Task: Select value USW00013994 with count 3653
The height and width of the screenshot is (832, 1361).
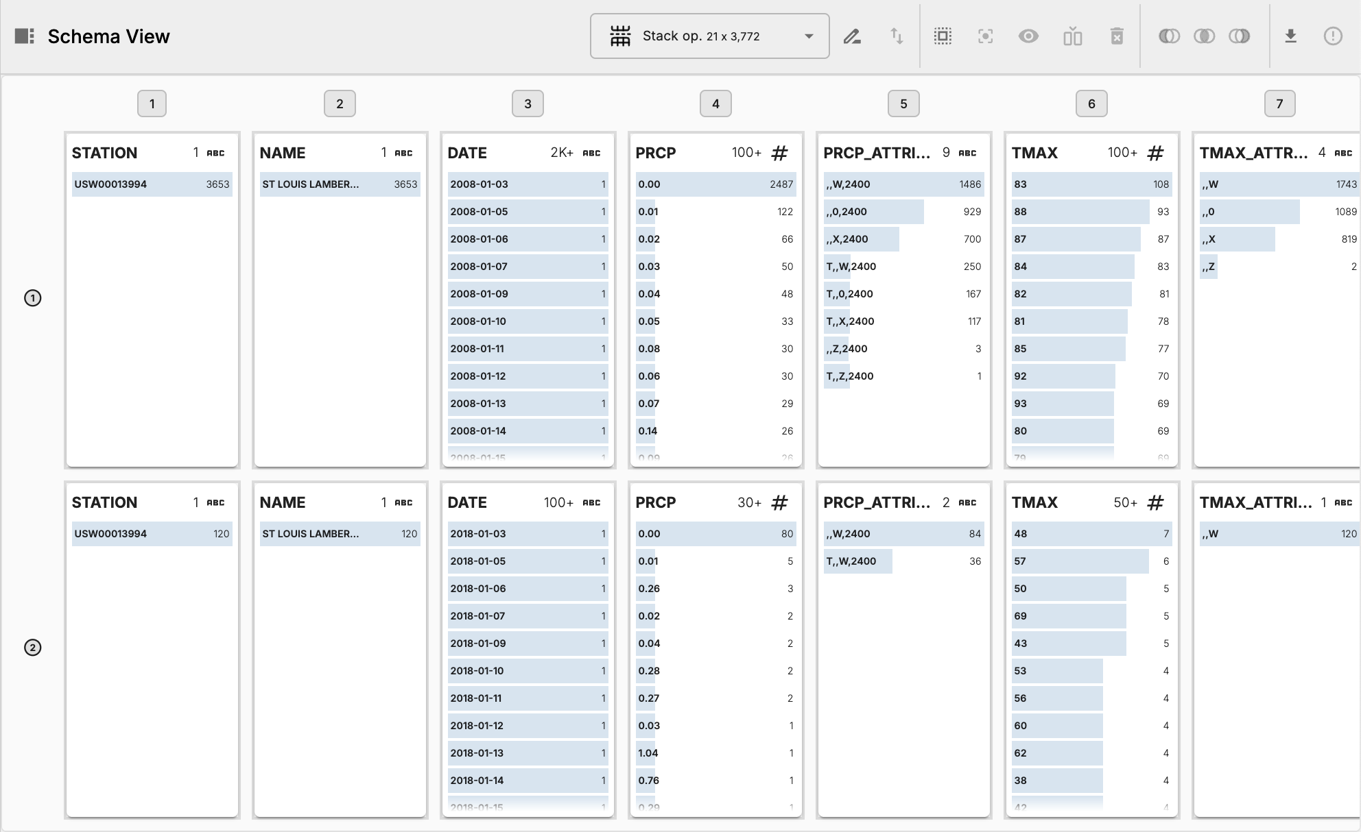Action: (x=152, y=184)
